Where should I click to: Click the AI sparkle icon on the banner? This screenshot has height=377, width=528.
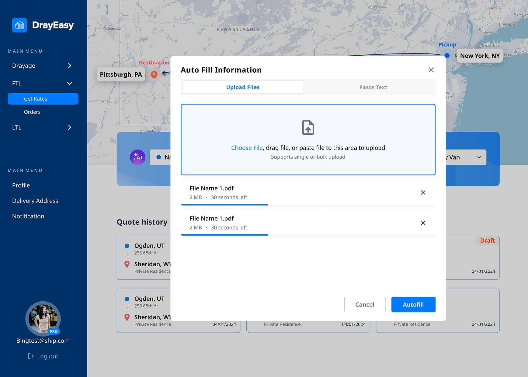tap(138, 157)
